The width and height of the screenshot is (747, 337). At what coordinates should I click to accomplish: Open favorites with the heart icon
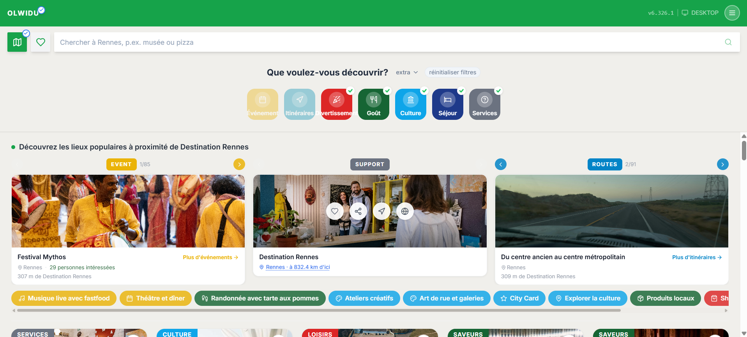pyautogui.click(x=41, y=42)
